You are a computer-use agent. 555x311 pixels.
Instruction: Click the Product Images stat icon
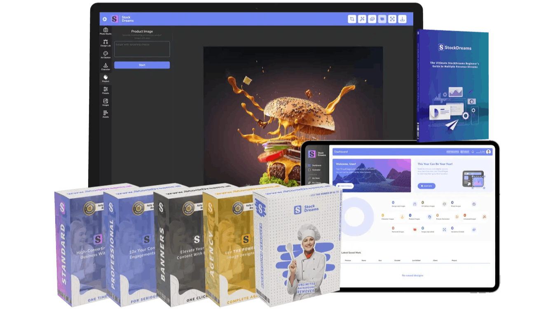click(x=430, y=217)
